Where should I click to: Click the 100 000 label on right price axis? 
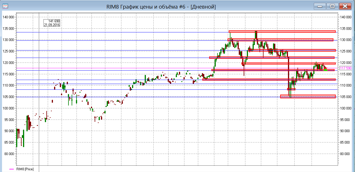(x=346, y=108)
